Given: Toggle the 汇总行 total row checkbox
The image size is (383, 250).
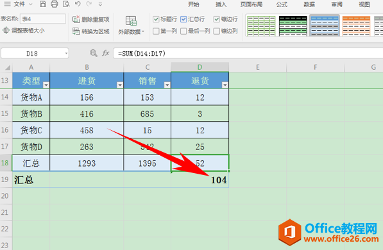Looking at the screenshot, I should pyautogui.click(x=183, y=19).
